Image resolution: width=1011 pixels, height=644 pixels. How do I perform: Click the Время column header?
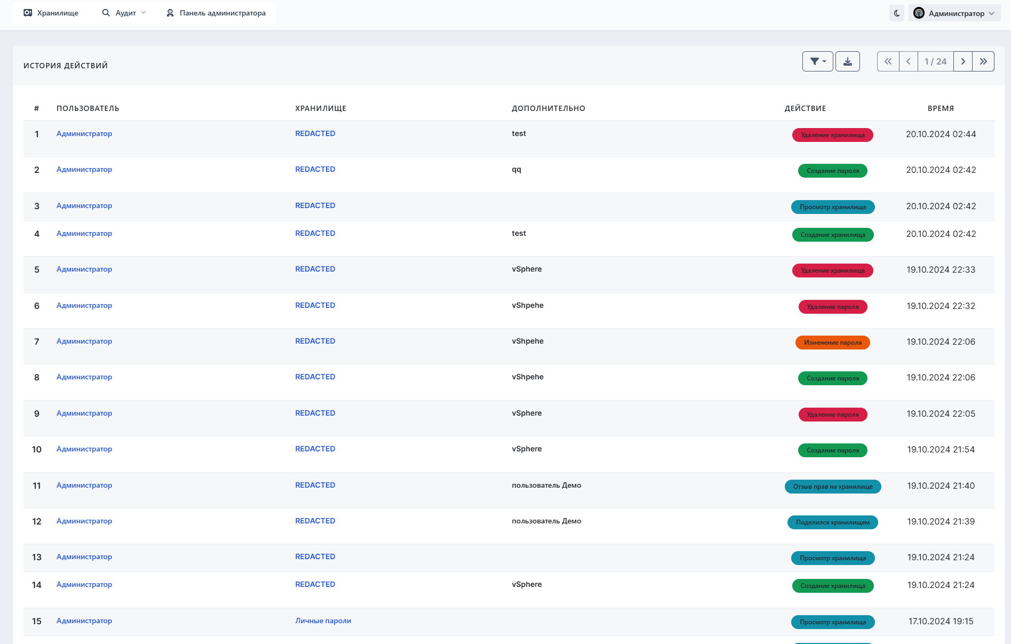[x=940, y=108]
